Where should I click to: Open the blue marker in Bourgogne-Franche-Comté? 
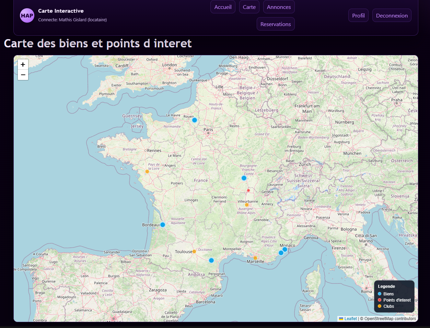[x=244, y=178]
